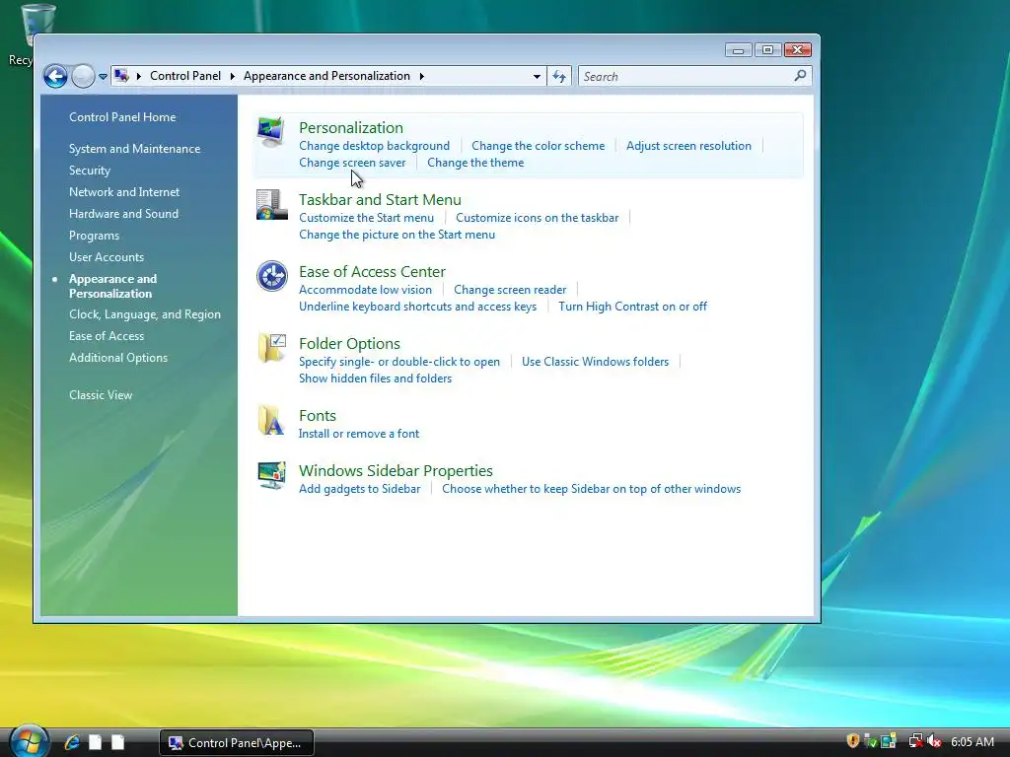This screenshot has width=1010, height=757.
Task: Select Programs in the sidebar
Action: pos(94,236)
